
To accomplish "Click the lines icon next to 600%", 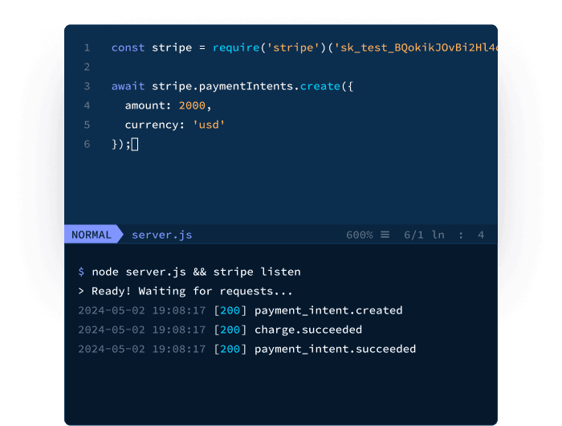I will (x=385, y=235).
